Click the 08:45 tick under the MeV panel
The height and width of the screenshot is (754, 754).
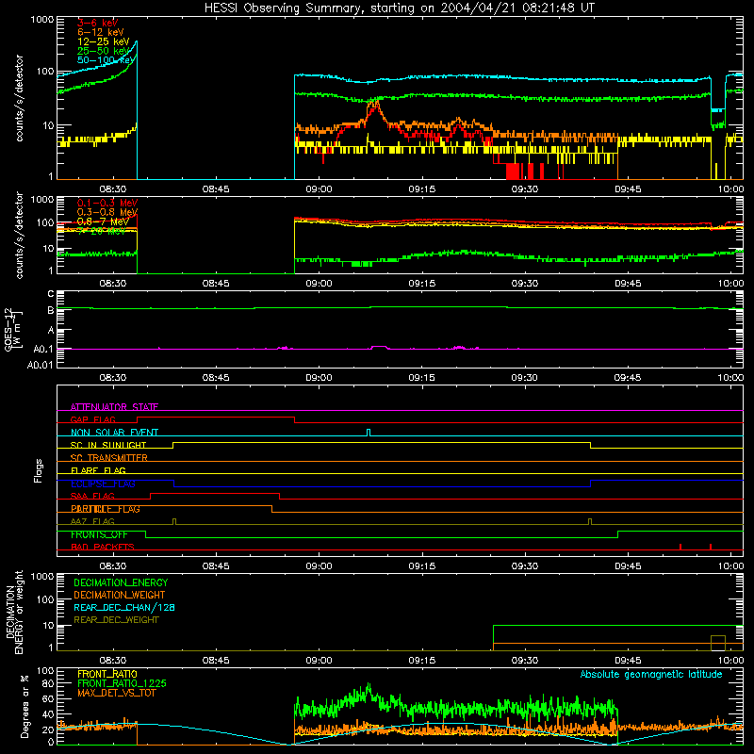click(x=216, y=284)
